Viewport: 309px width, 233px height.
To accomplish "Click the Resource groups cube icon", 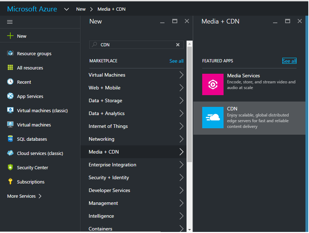I will point(10,53).
